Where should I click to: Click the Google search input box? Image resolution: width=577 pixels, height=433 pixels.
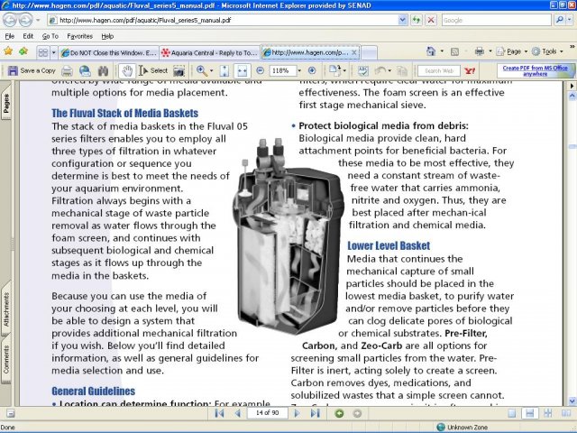pyautogui.click(x=497, y=20)
